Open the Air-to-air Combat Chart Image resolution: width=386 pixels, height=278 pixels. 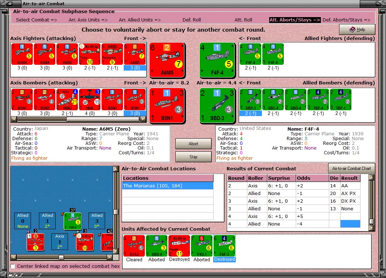[351, 168]
